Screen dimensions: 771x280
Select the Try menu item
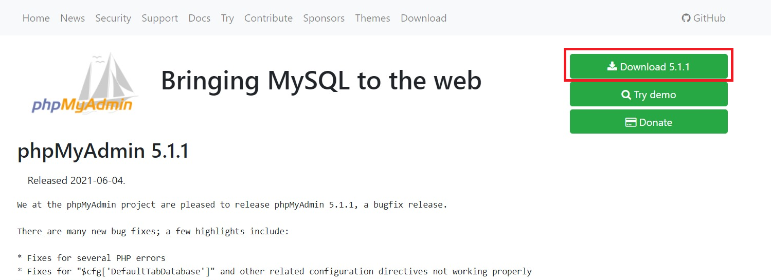(x=227, y=18)
